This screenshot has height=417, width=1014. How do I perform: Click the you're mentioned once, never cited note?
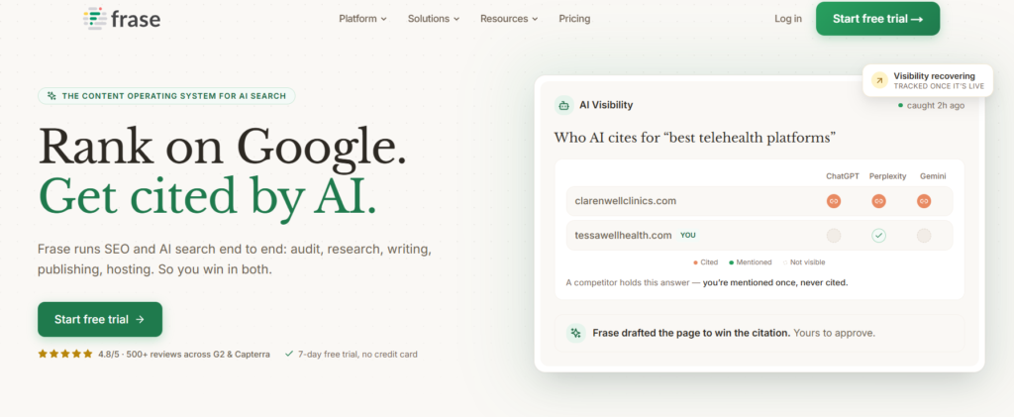pos(775,282)
